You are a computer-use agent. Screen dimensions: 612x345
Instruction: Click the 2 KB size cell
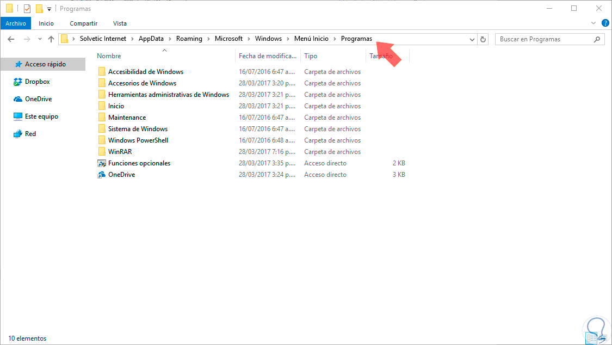(399, 163)
